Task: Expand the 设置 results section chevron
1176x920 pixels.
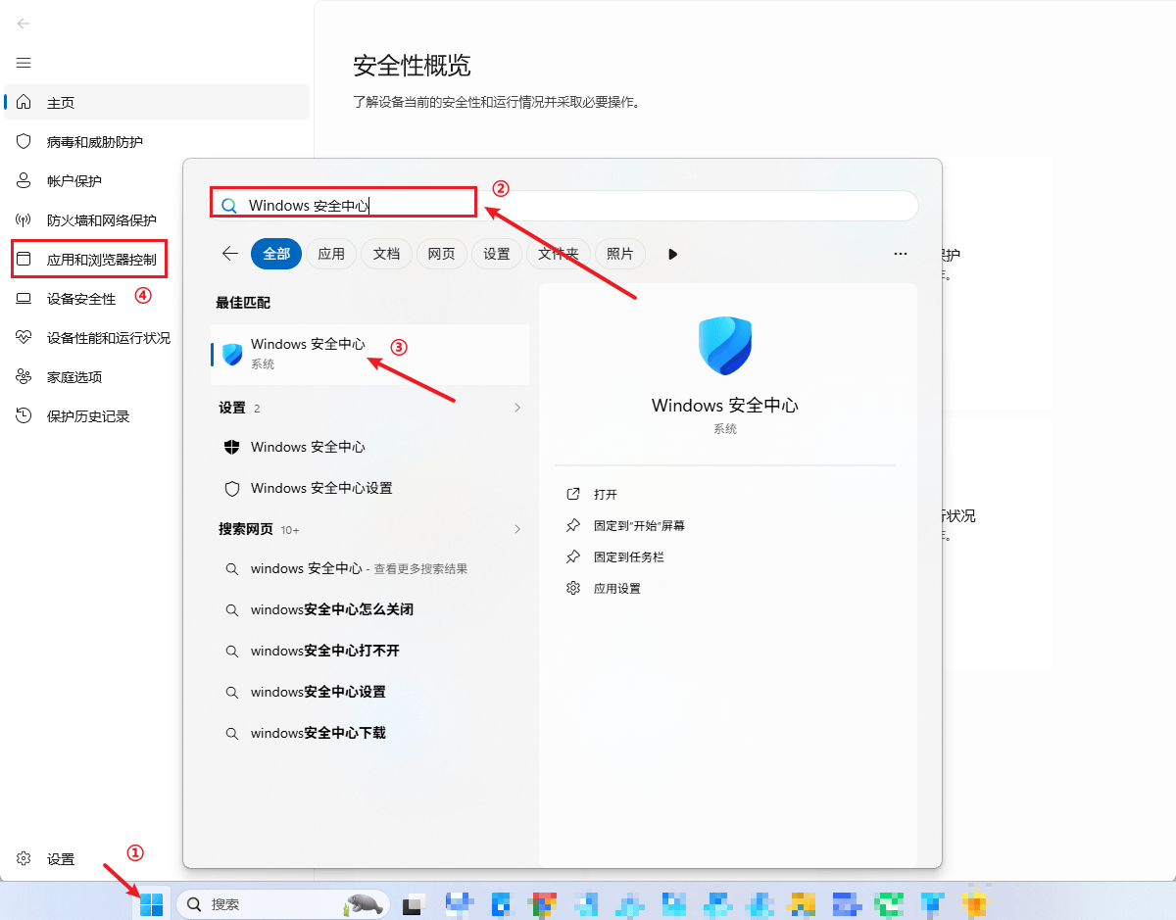Action: pos(517,408)
